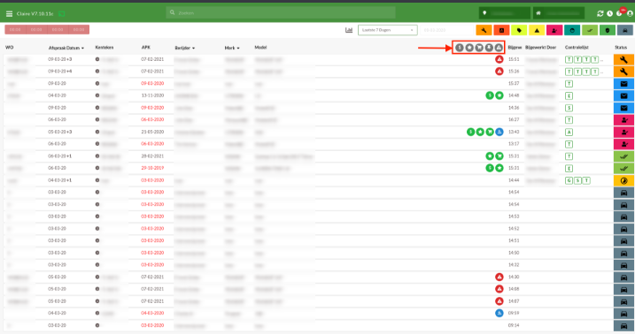Click the warning triangle filter icon in header
The image size is (635, 334).
(499, 48)
